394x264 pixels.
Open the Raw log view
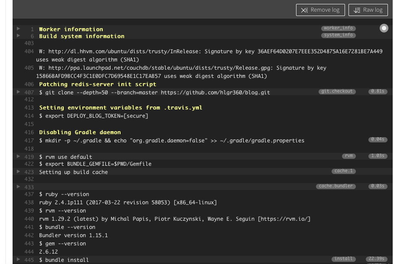click(373, 10)
